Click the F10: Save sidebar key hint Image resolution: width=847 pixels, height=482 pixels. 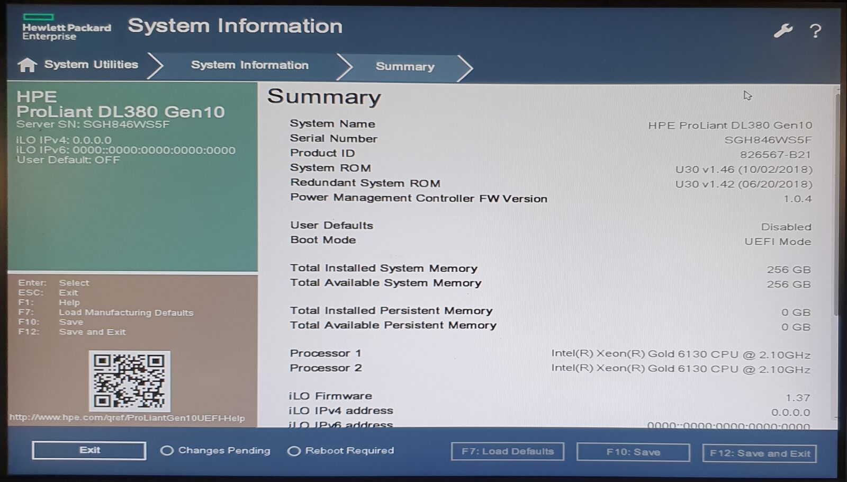click(x=51, y=322)
